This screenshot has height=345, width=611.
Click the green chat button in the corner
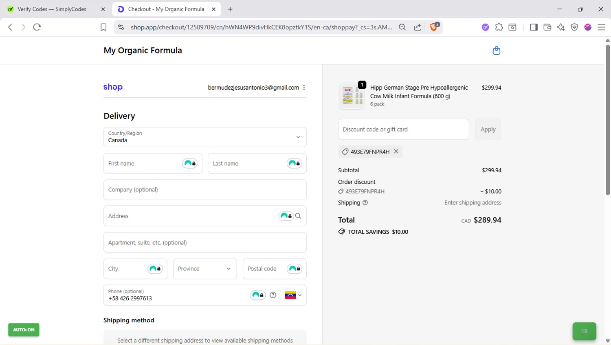[x=584, y=331]
